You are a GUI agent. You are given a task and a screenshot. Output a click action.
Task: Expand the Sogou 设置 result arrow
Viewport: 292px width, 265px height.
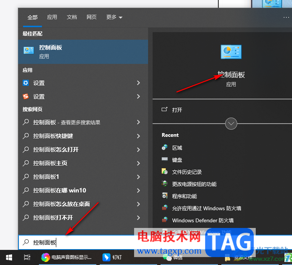click(x=138, y=96)
